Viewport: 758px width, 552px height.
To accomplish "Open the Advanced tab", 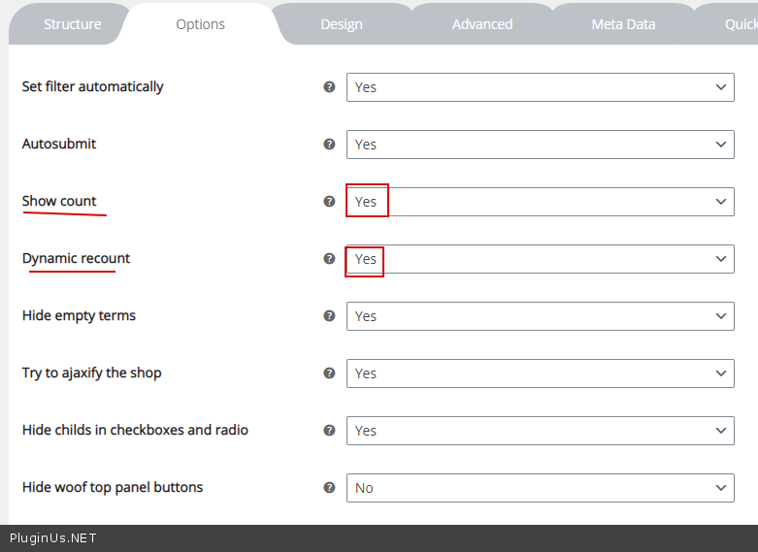I will point(482,24).
